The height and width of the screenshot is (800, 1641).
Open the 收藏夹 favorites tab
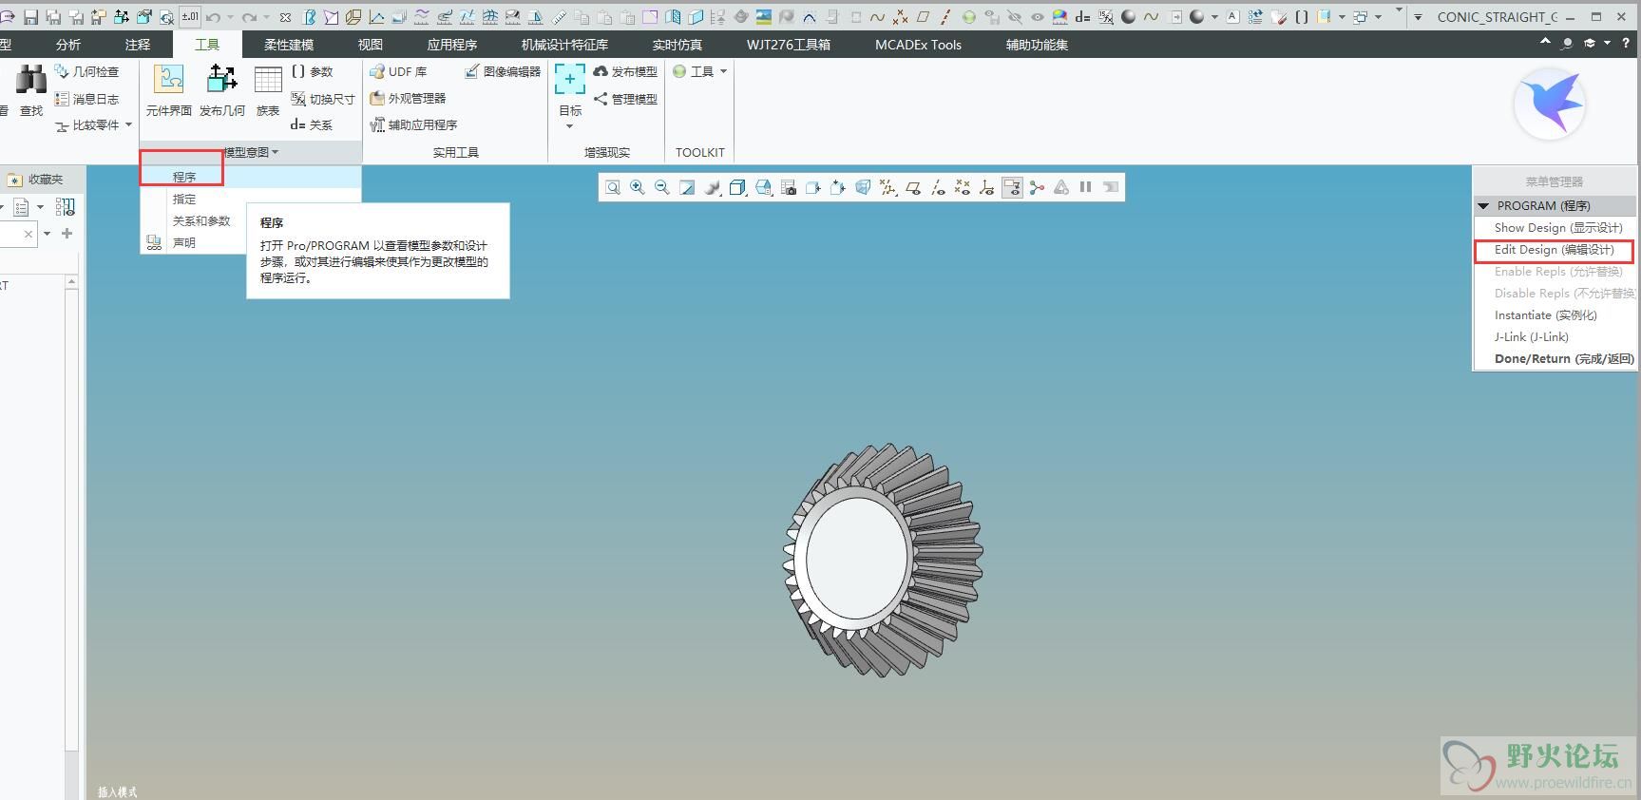[x=35, y=179]
